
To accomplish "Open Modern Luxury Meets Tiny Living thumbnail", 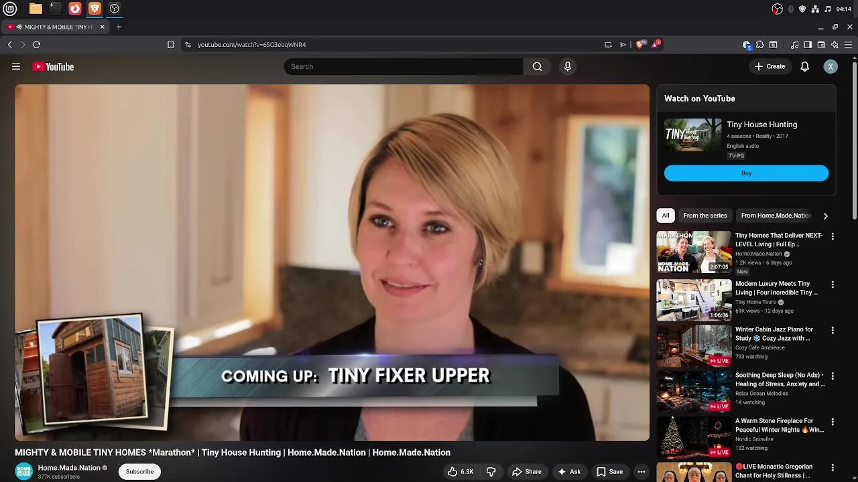I will pyautogui.click(x=694, y=301).
